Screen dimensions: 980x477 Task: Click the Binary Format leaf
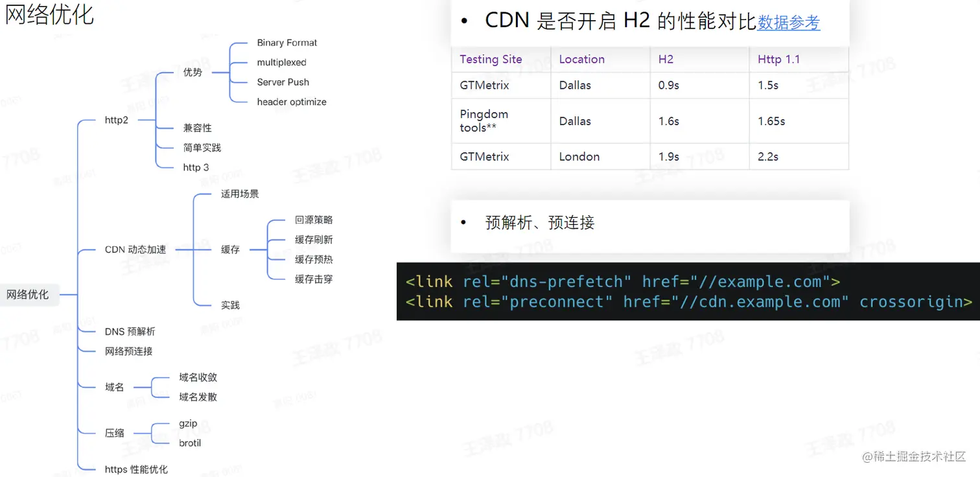pyautogui.click(x=287, y=43)
